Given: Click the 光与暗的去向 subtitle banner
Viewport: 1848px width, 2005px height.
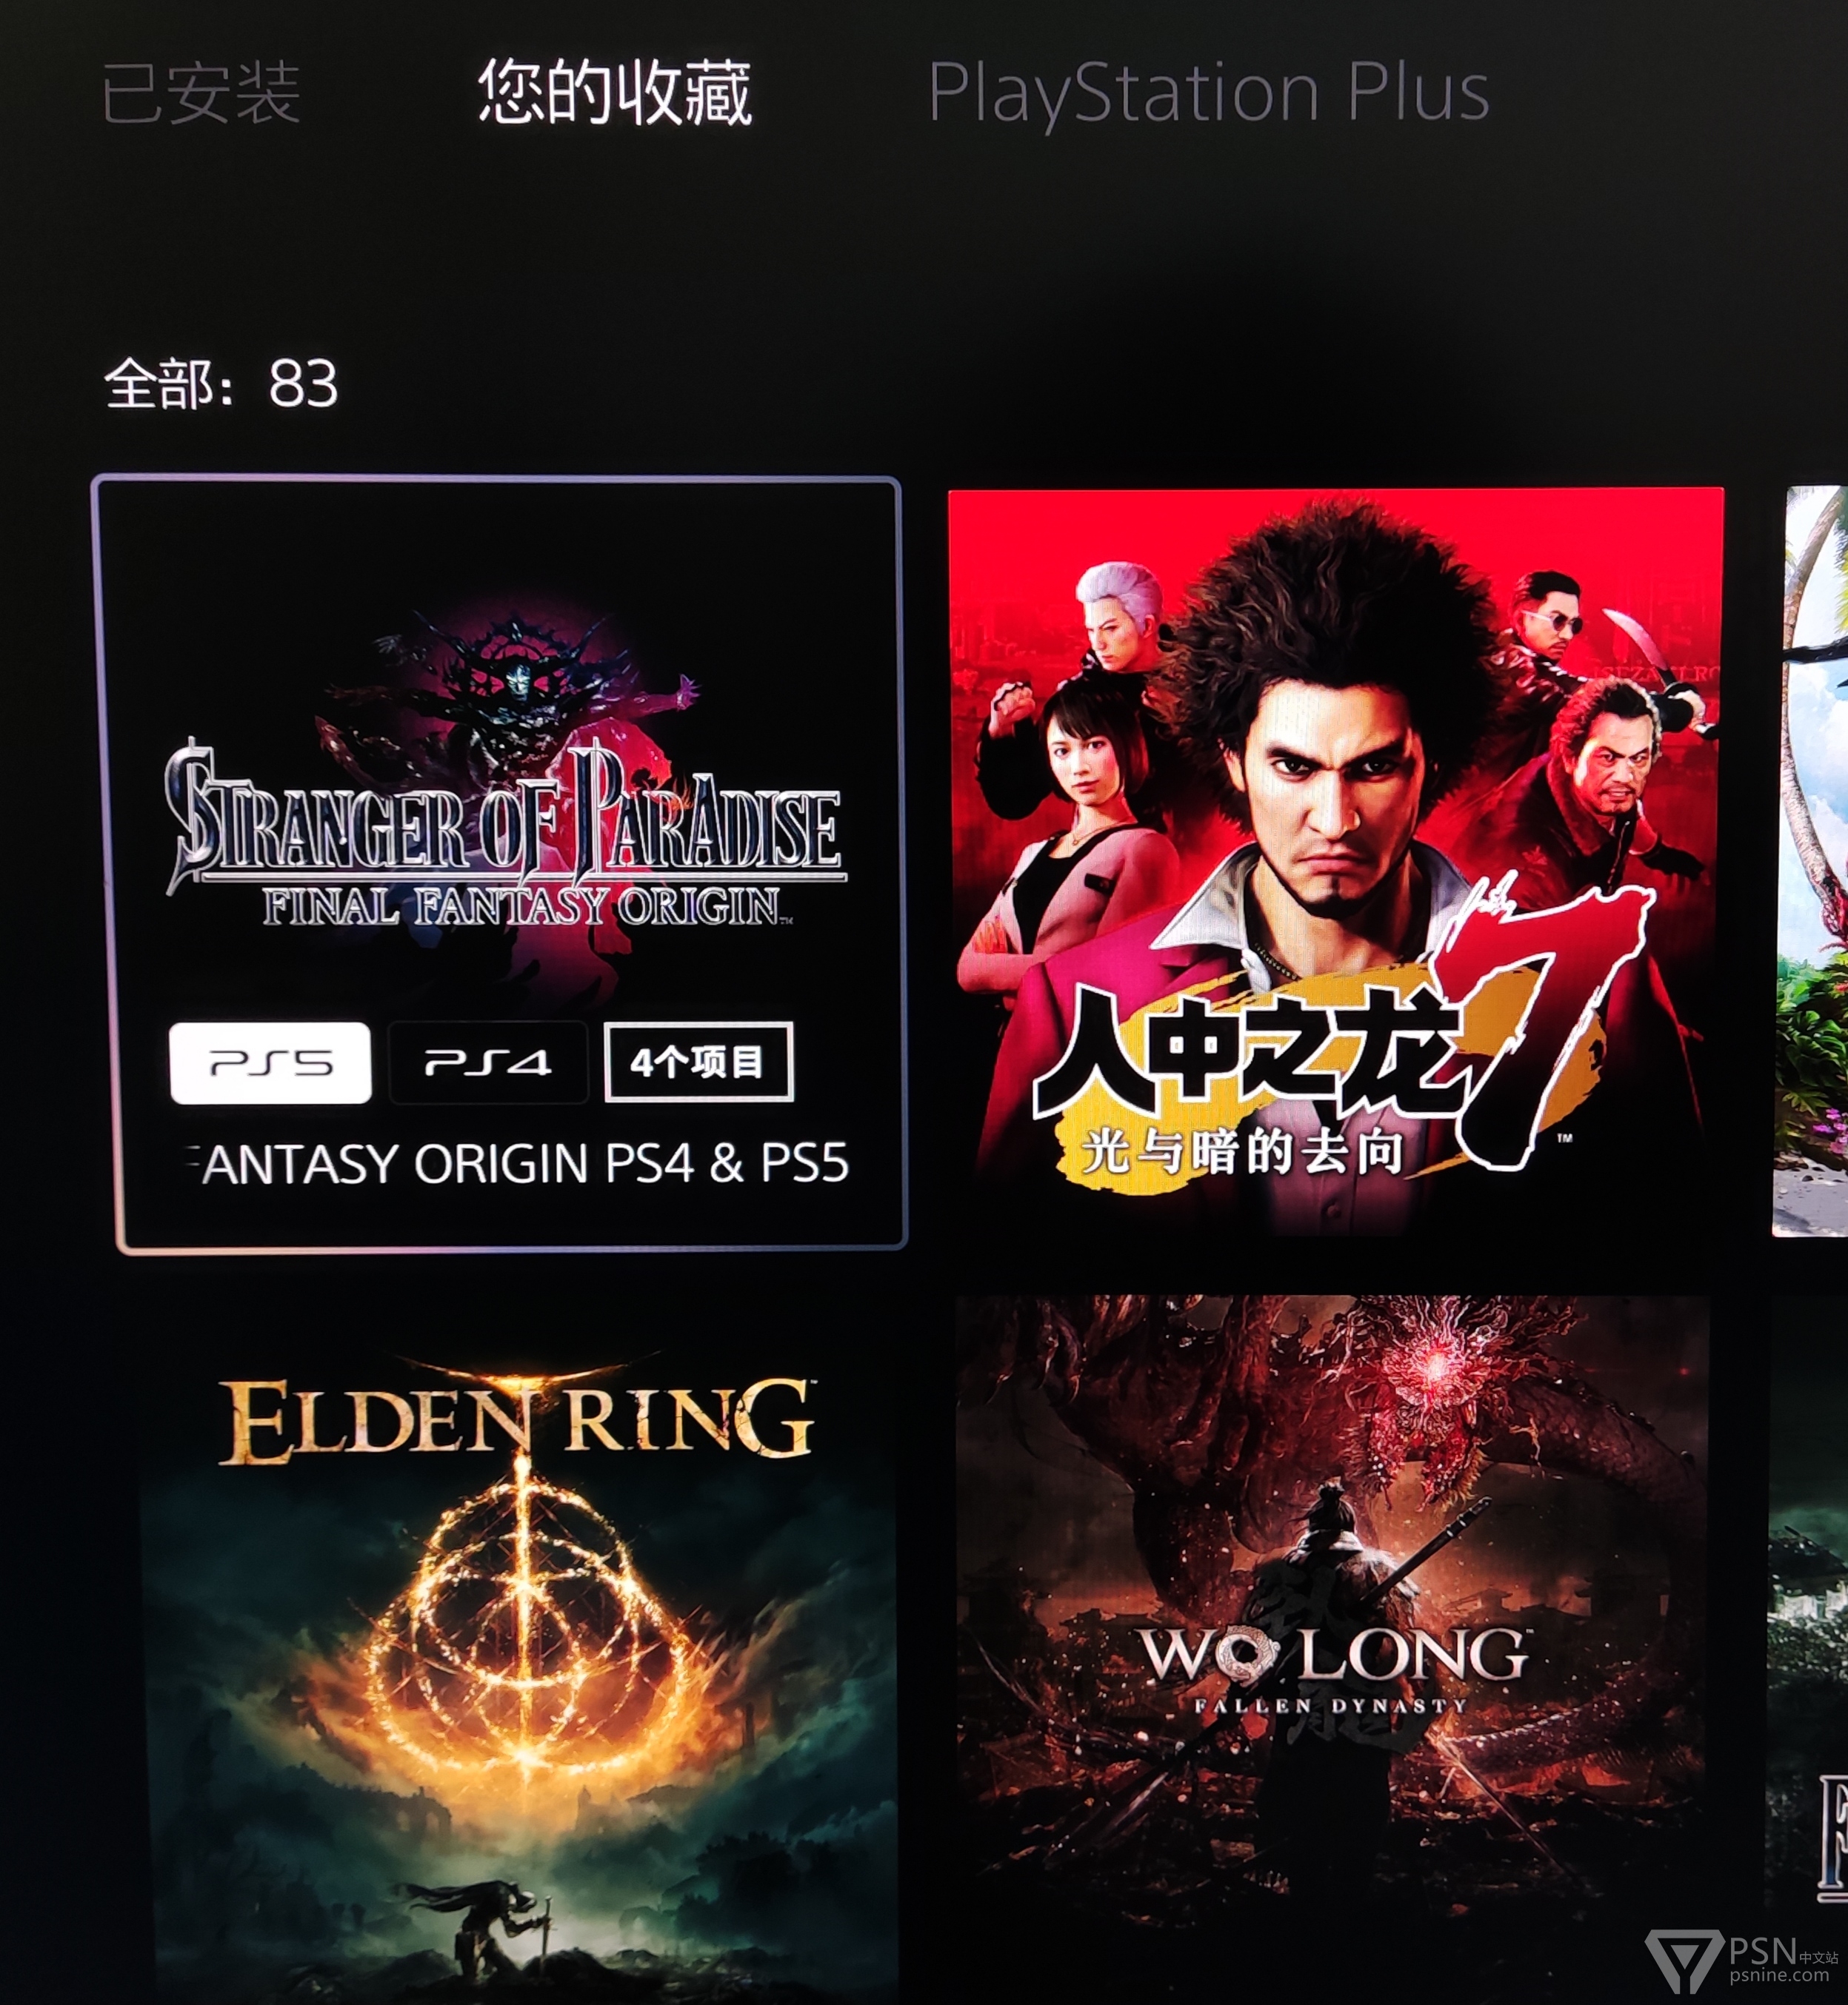Looking at the screenshot, I should (1243, 1152).
